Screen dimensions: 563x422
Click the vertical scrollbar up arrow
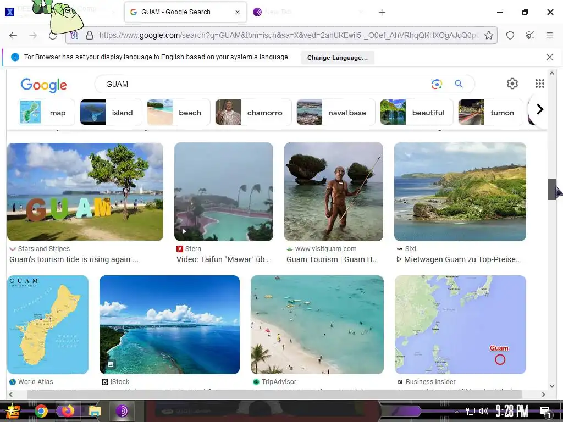click(x=552, y=74)
